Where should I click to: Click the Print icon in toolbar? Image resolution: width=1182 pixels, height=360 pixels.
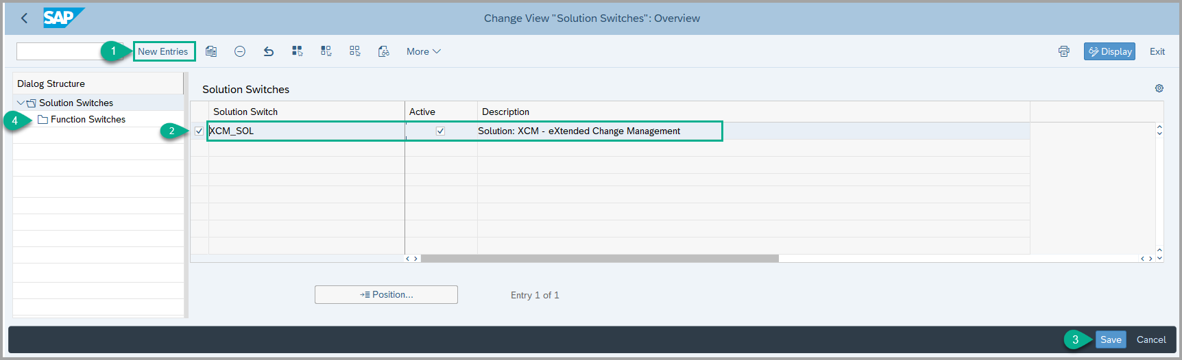[x=1063, y=51]
